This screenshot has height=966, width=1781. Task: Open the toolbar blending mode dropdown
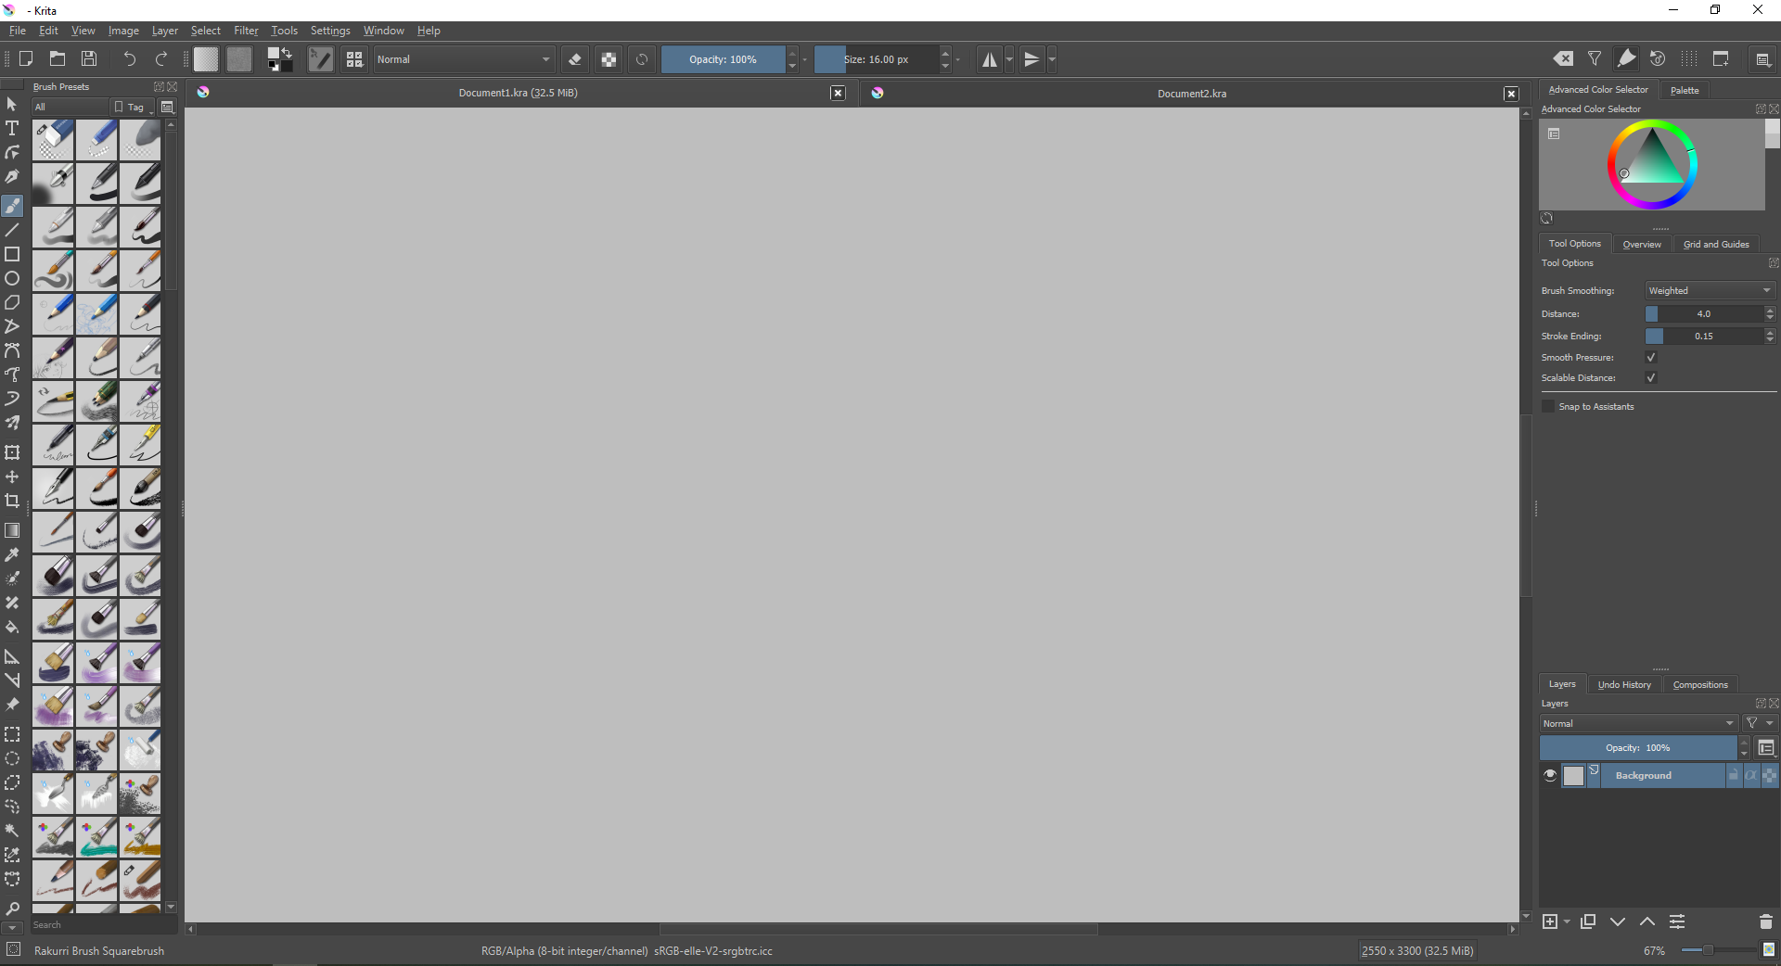click(x=464, y=59)
